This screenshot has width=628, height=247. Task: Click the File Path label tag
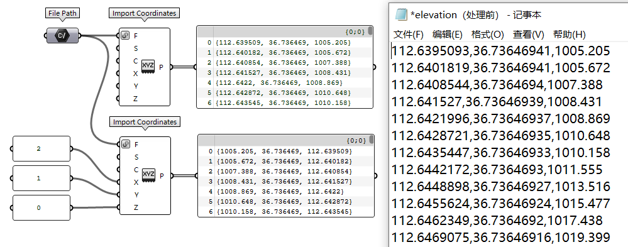pyautogui.click(x=62, y=13)
